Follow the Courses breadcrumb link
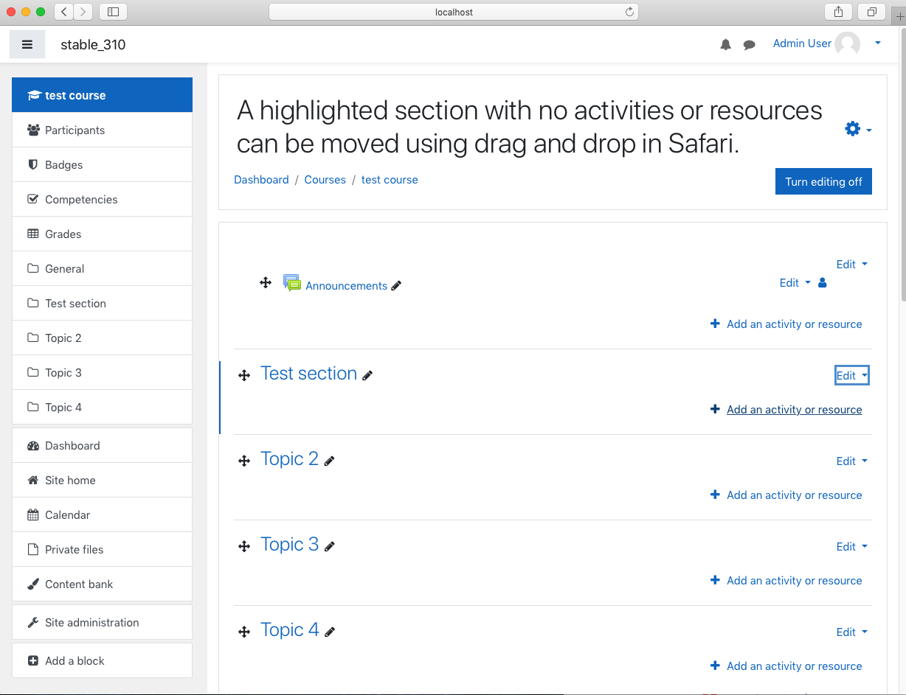This screenshot has height=695, width=906. click(x=325, y=180)
